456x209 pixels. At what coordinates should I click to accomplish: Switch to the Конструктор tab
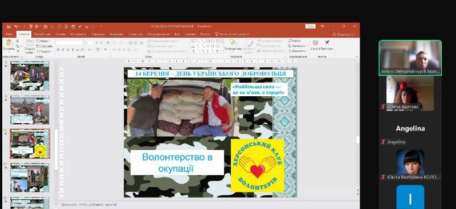(x=79, y=34)
